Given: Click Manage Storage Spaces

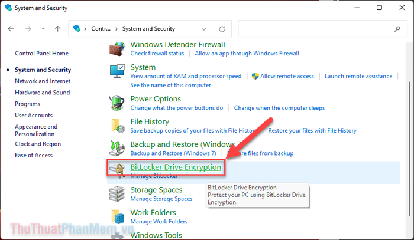Looking at the screenshot, I should tap(161, 199).
